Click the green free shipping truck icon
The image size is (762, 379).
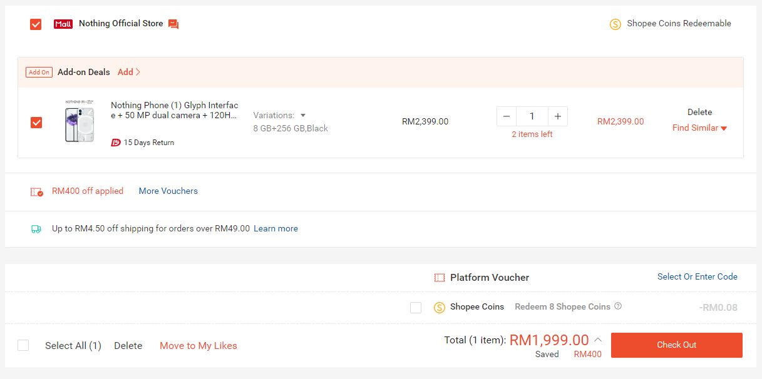coord(36,229)
